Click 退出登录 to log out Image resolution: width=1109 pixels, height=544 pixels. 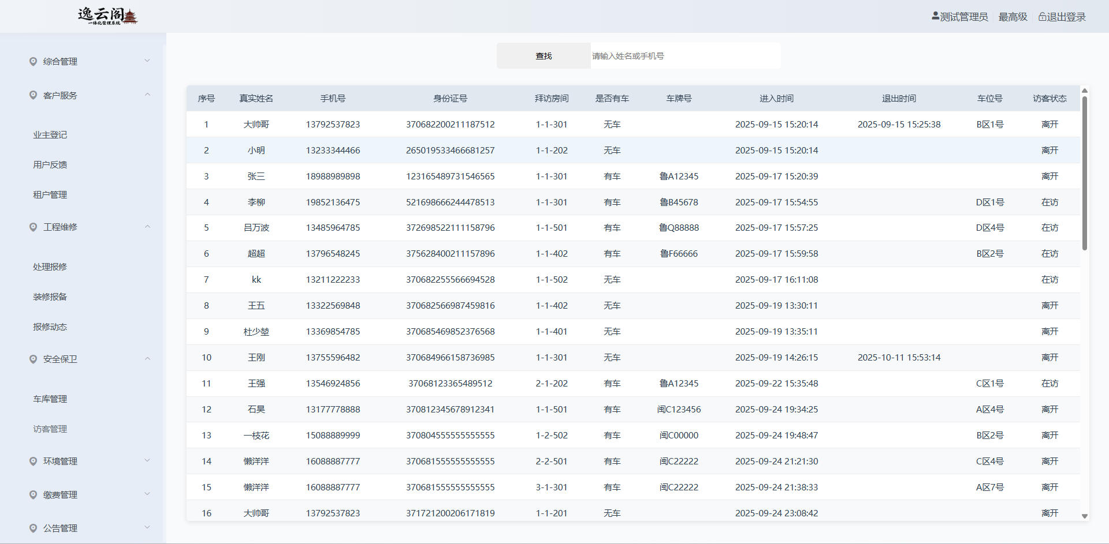pyautogui.click(x=1066, y=17)
